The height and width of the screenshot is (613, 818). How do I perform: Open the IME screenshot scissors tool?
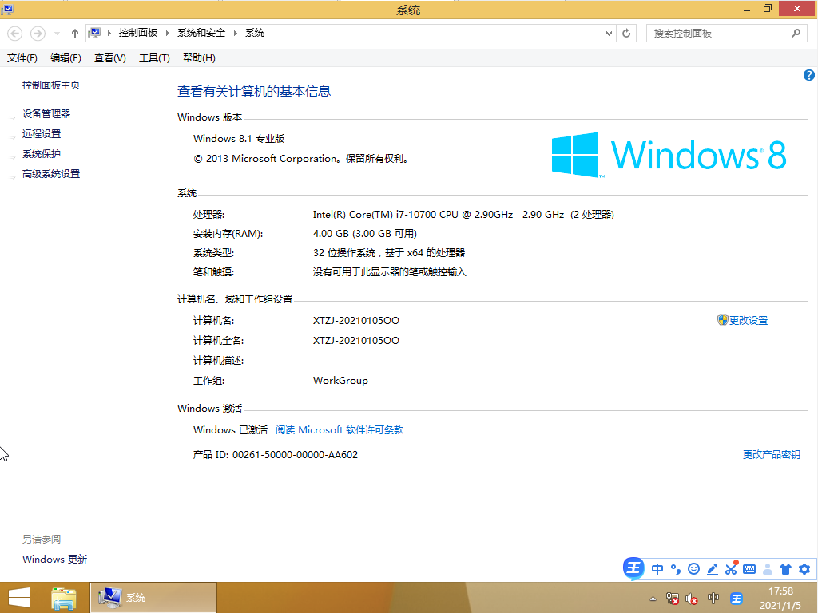[x=730, y=569]
